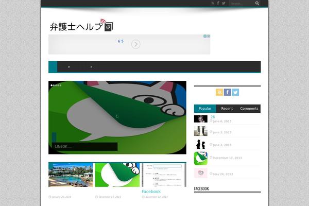The image size is (309, 206).
Task: Open the popular post titled 26
Action: (x=213, y=117)
